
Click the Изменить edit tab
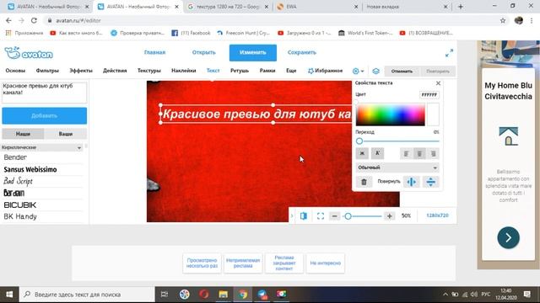point(253,52)
